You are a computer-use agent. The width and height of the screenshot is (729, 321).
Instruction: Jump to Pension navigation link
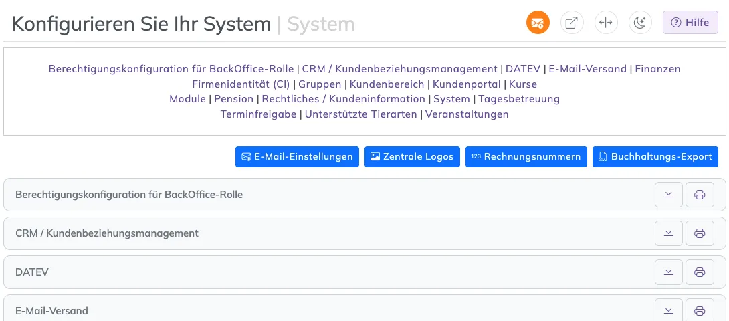click(x=234, y=98)
